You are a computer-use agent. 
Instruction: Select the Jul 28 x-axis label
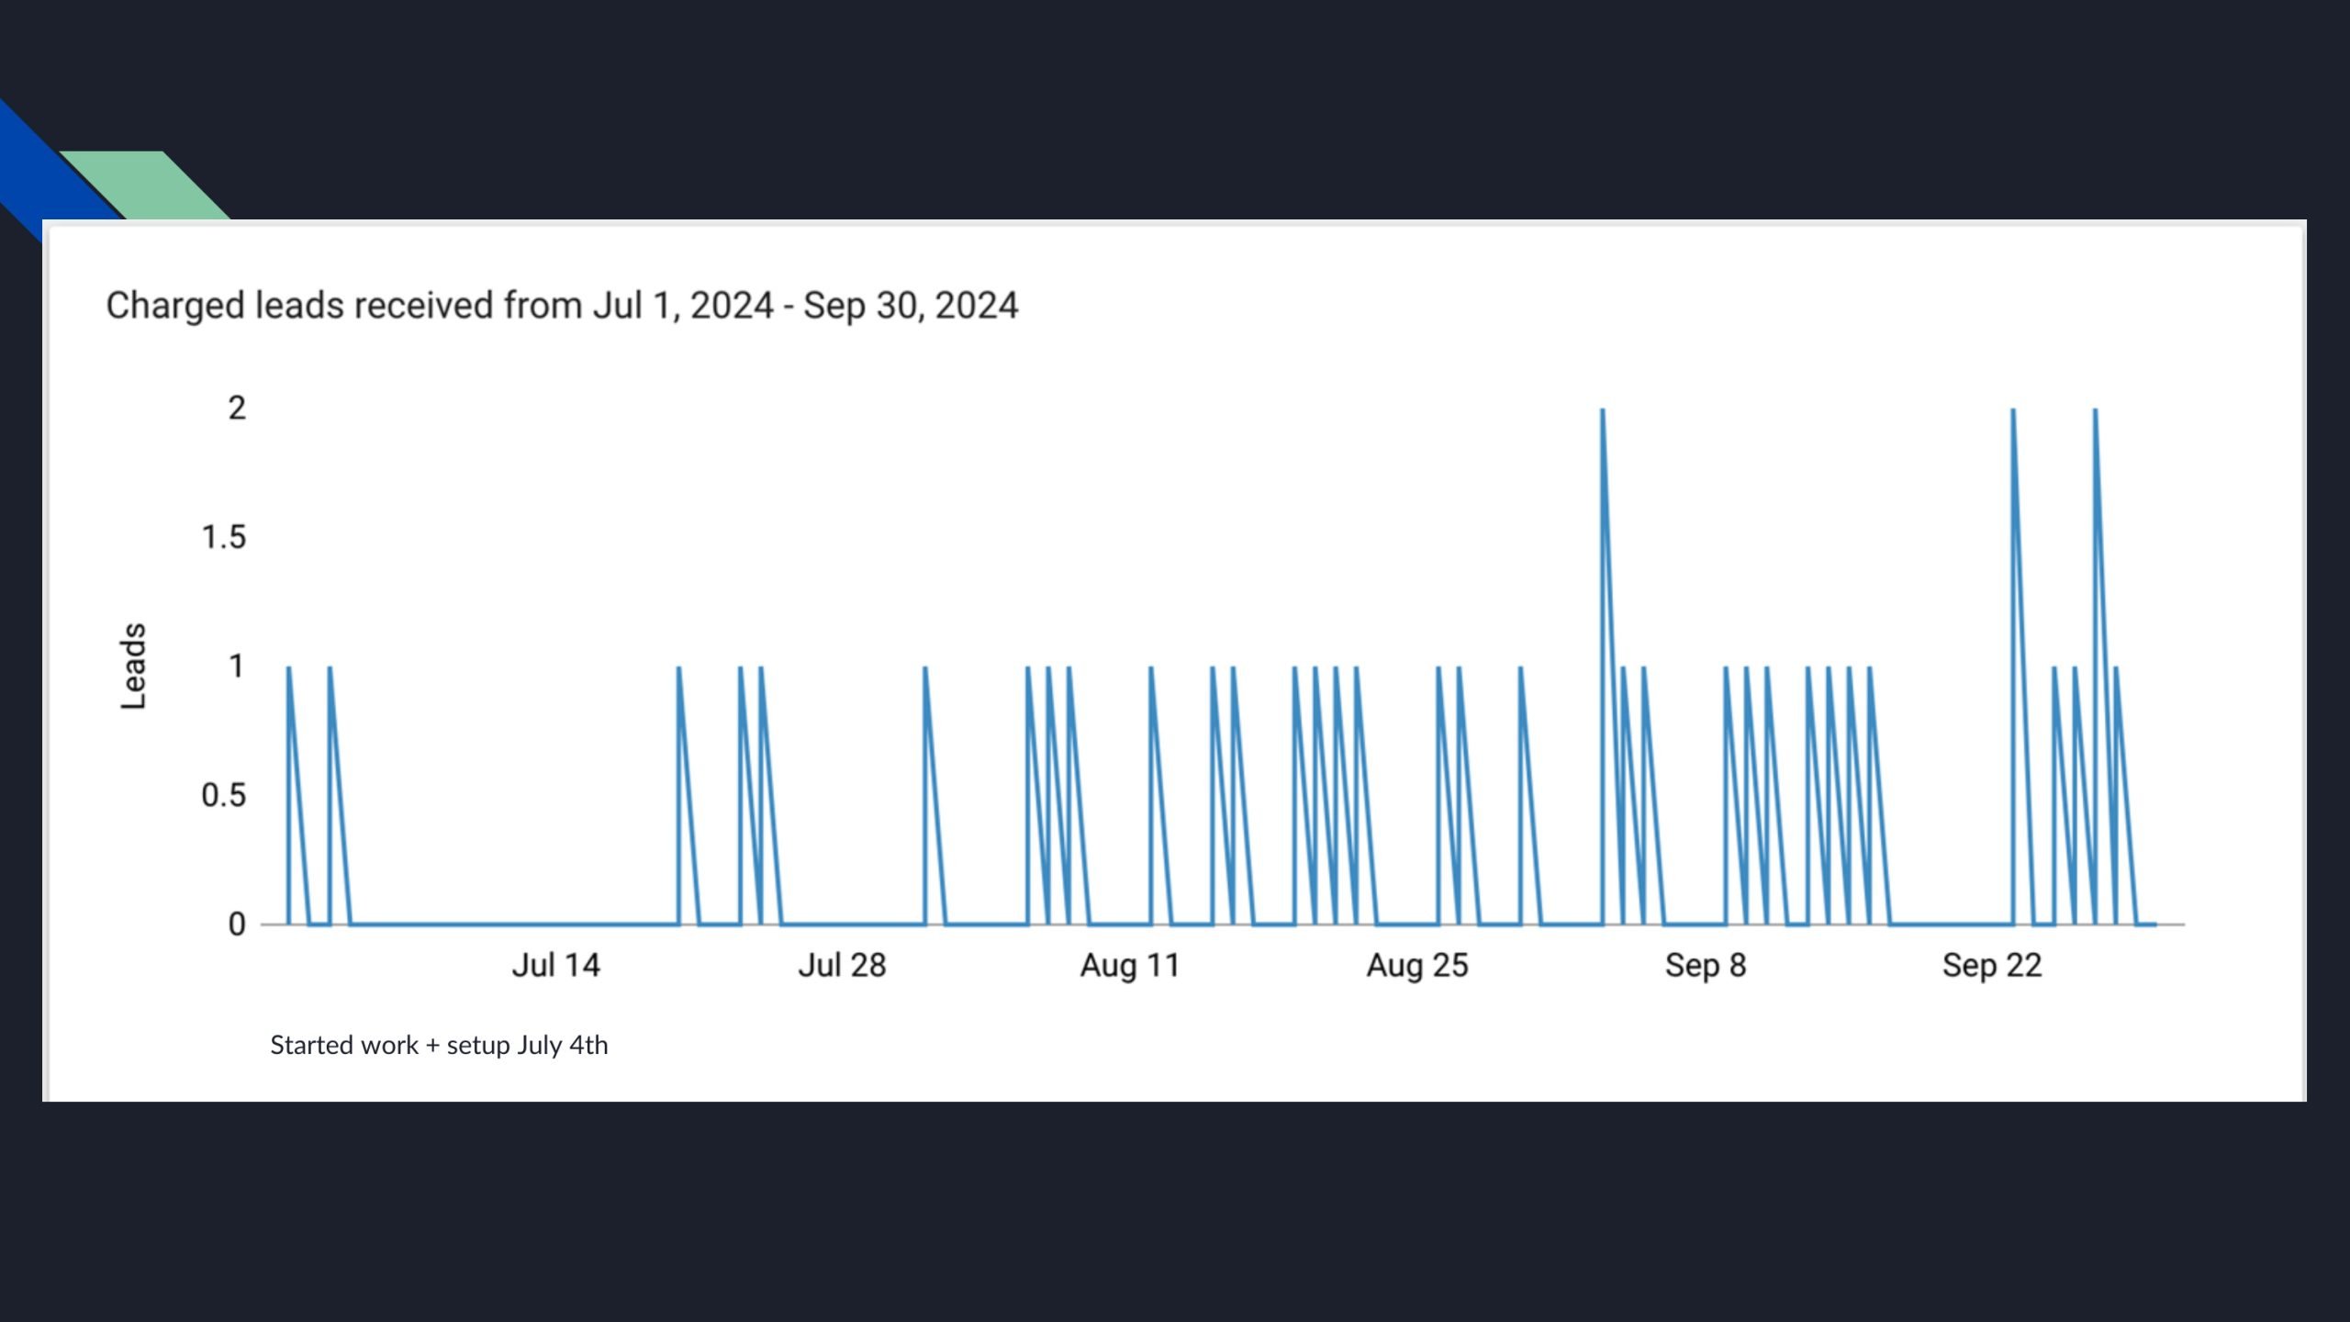(842, 966)
